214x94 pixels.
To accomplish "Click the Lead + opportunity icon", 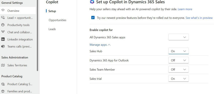I will [x=3, y=17].
